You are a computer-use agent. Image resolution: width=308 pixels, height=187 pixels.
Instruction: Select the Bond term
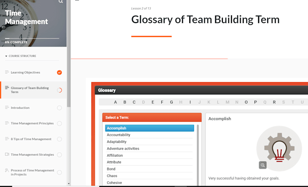[x=149, y=169]
